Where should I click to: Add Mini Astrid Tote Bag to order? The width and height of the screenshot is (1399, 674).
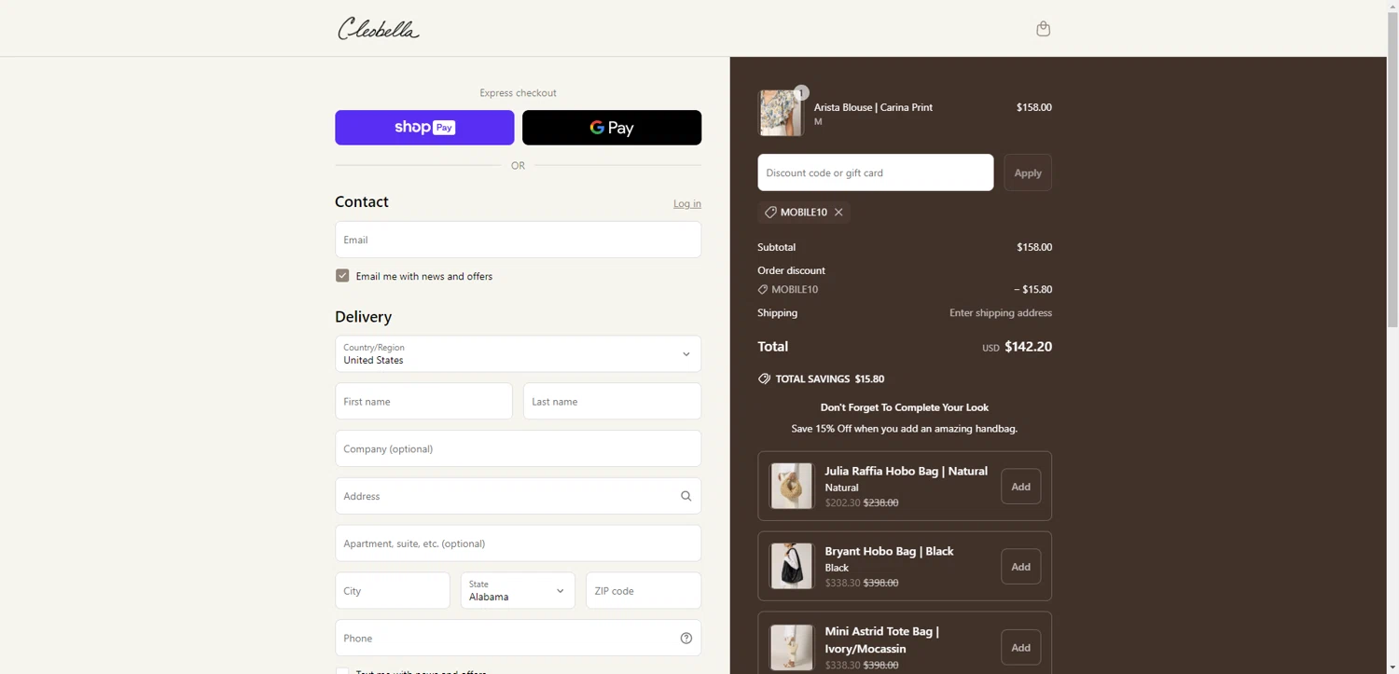(x=1021, y=648)
